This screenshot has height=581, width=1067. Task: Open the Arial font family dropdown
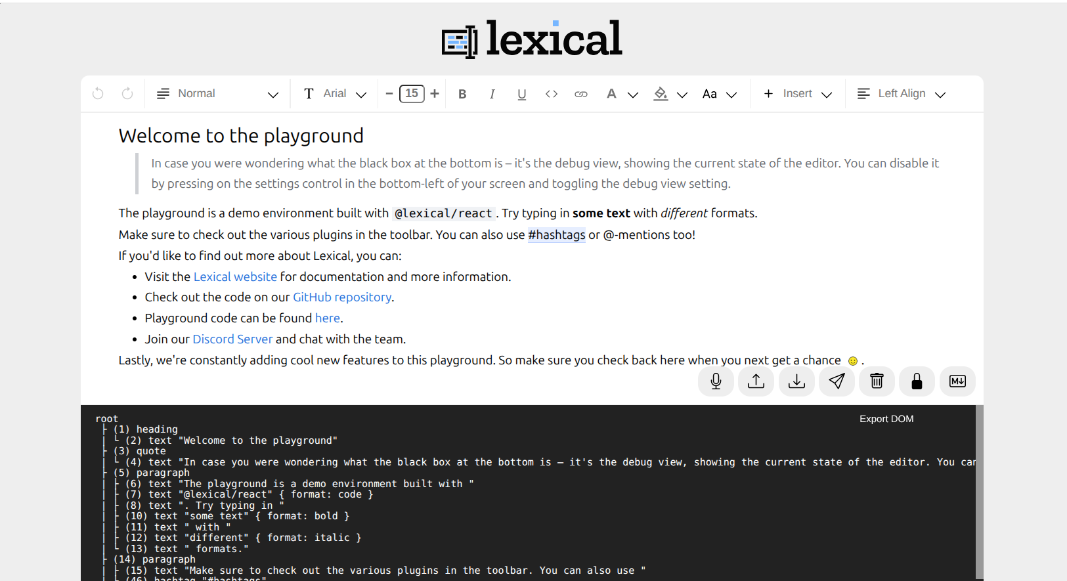point(335,94)
